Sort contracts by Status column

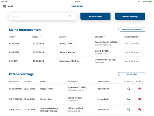coord(129,81)
